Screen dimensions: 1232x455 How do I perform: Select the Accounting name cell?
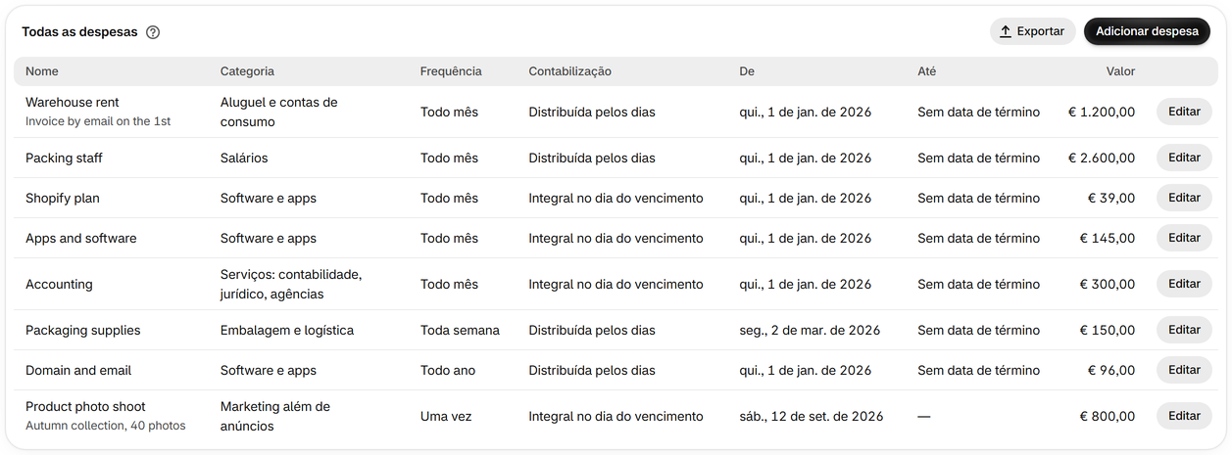59,284
